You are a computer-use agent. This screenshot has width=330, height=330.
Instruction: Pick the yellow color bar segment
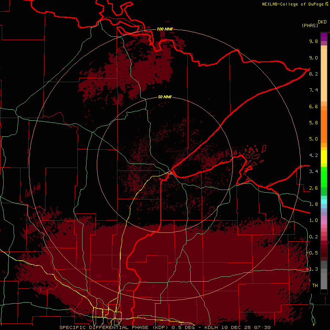pos(324,157)
